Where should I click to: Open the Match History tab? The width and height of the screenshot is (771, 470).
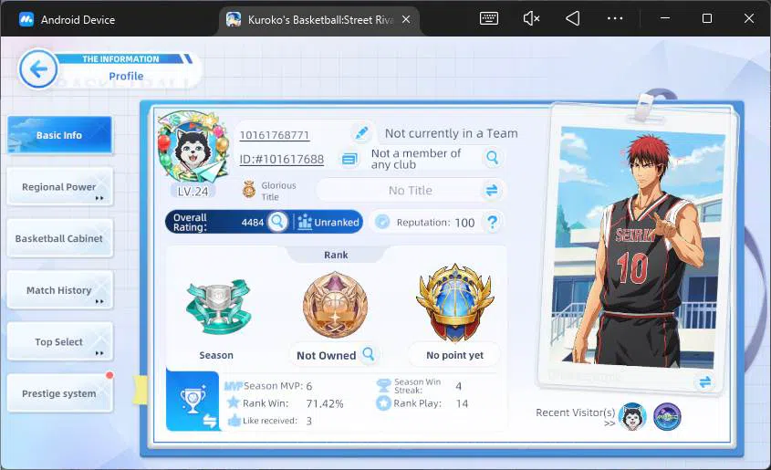[59, 290]
